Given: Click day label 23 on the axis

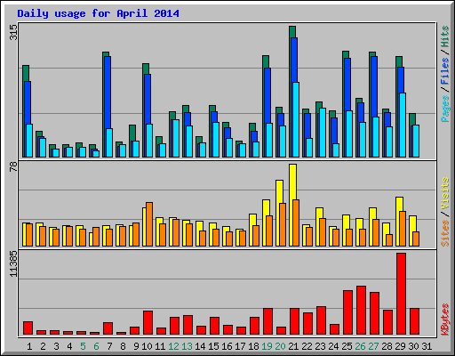Looking at the screenshot, I should [x=320, y=346].
